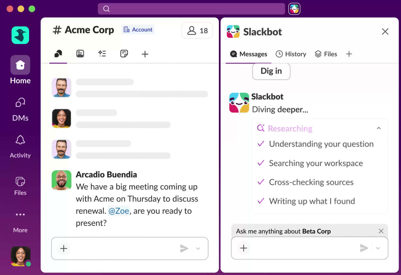Image resolution: width=401 pixels, height=275 pixels.
Task: Click the @Zoe mention
Action: pos(119,211)
